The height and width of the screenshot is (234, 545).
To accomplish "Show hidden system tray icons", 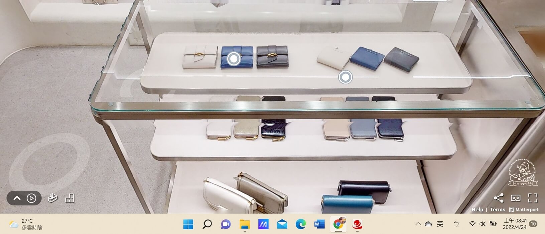I will tap(418, 224).
